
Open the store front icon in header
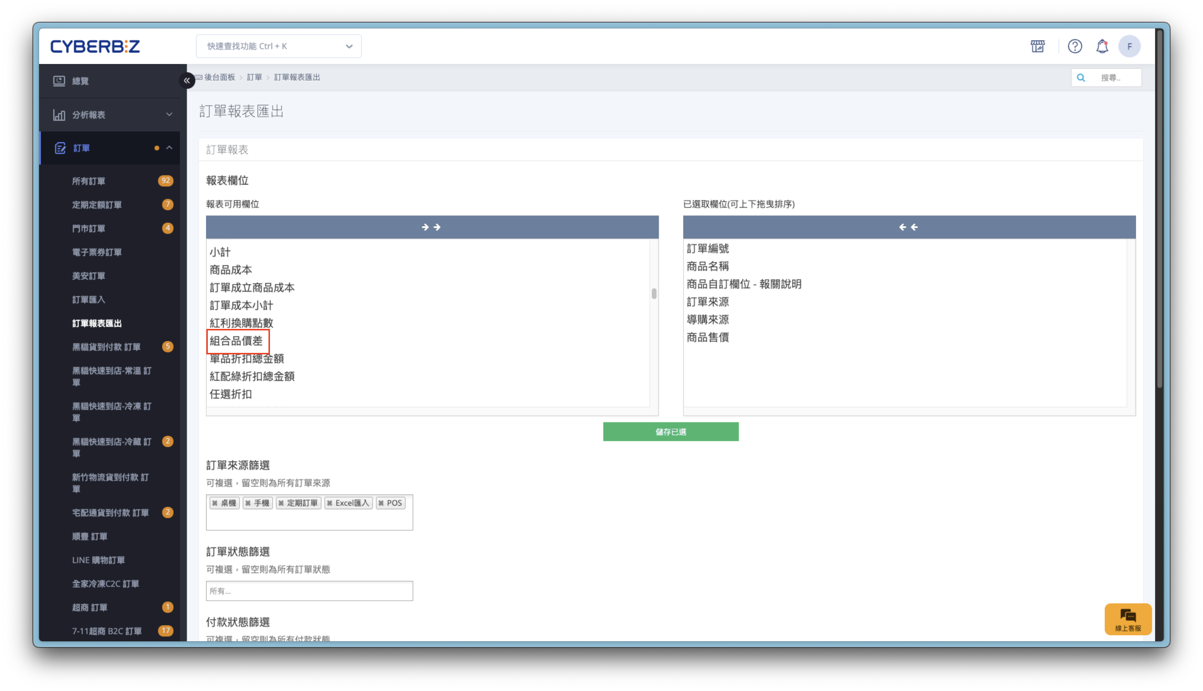(x=1038, y=46)
